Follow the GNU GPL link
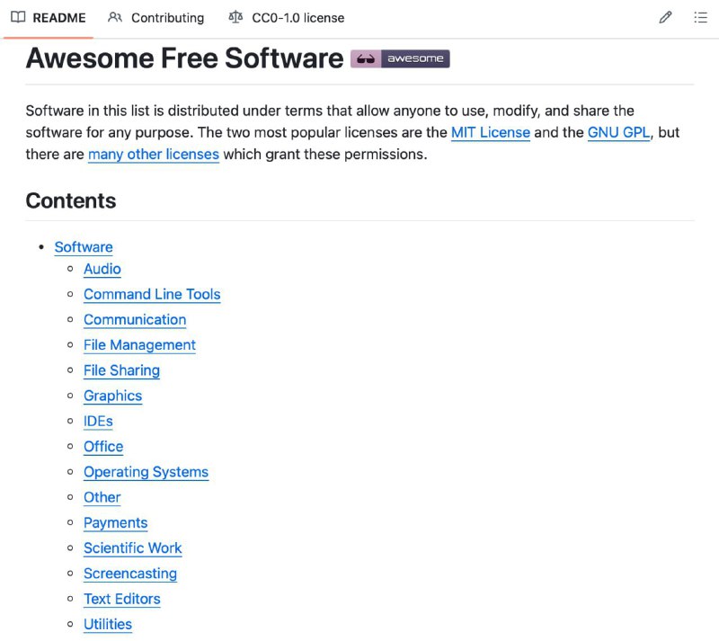Viewport: 719px width, 641px height. (x=620, y=132)
